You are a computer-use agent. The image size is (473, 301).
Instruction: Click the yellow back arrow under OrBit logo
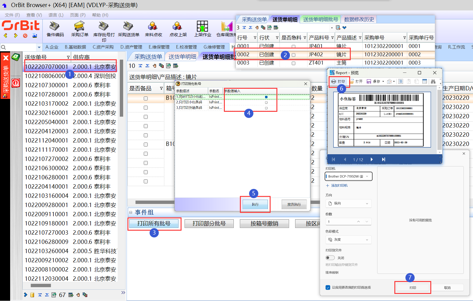coord(6,36)
